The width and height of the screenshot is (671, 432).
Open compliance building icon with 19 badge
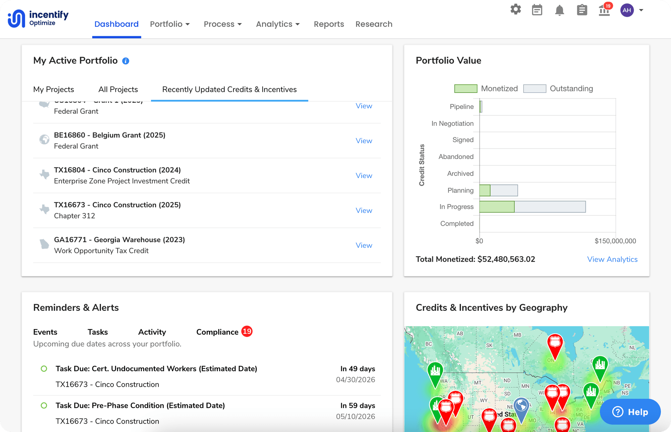pyautogui.click(x=605, y=10)
